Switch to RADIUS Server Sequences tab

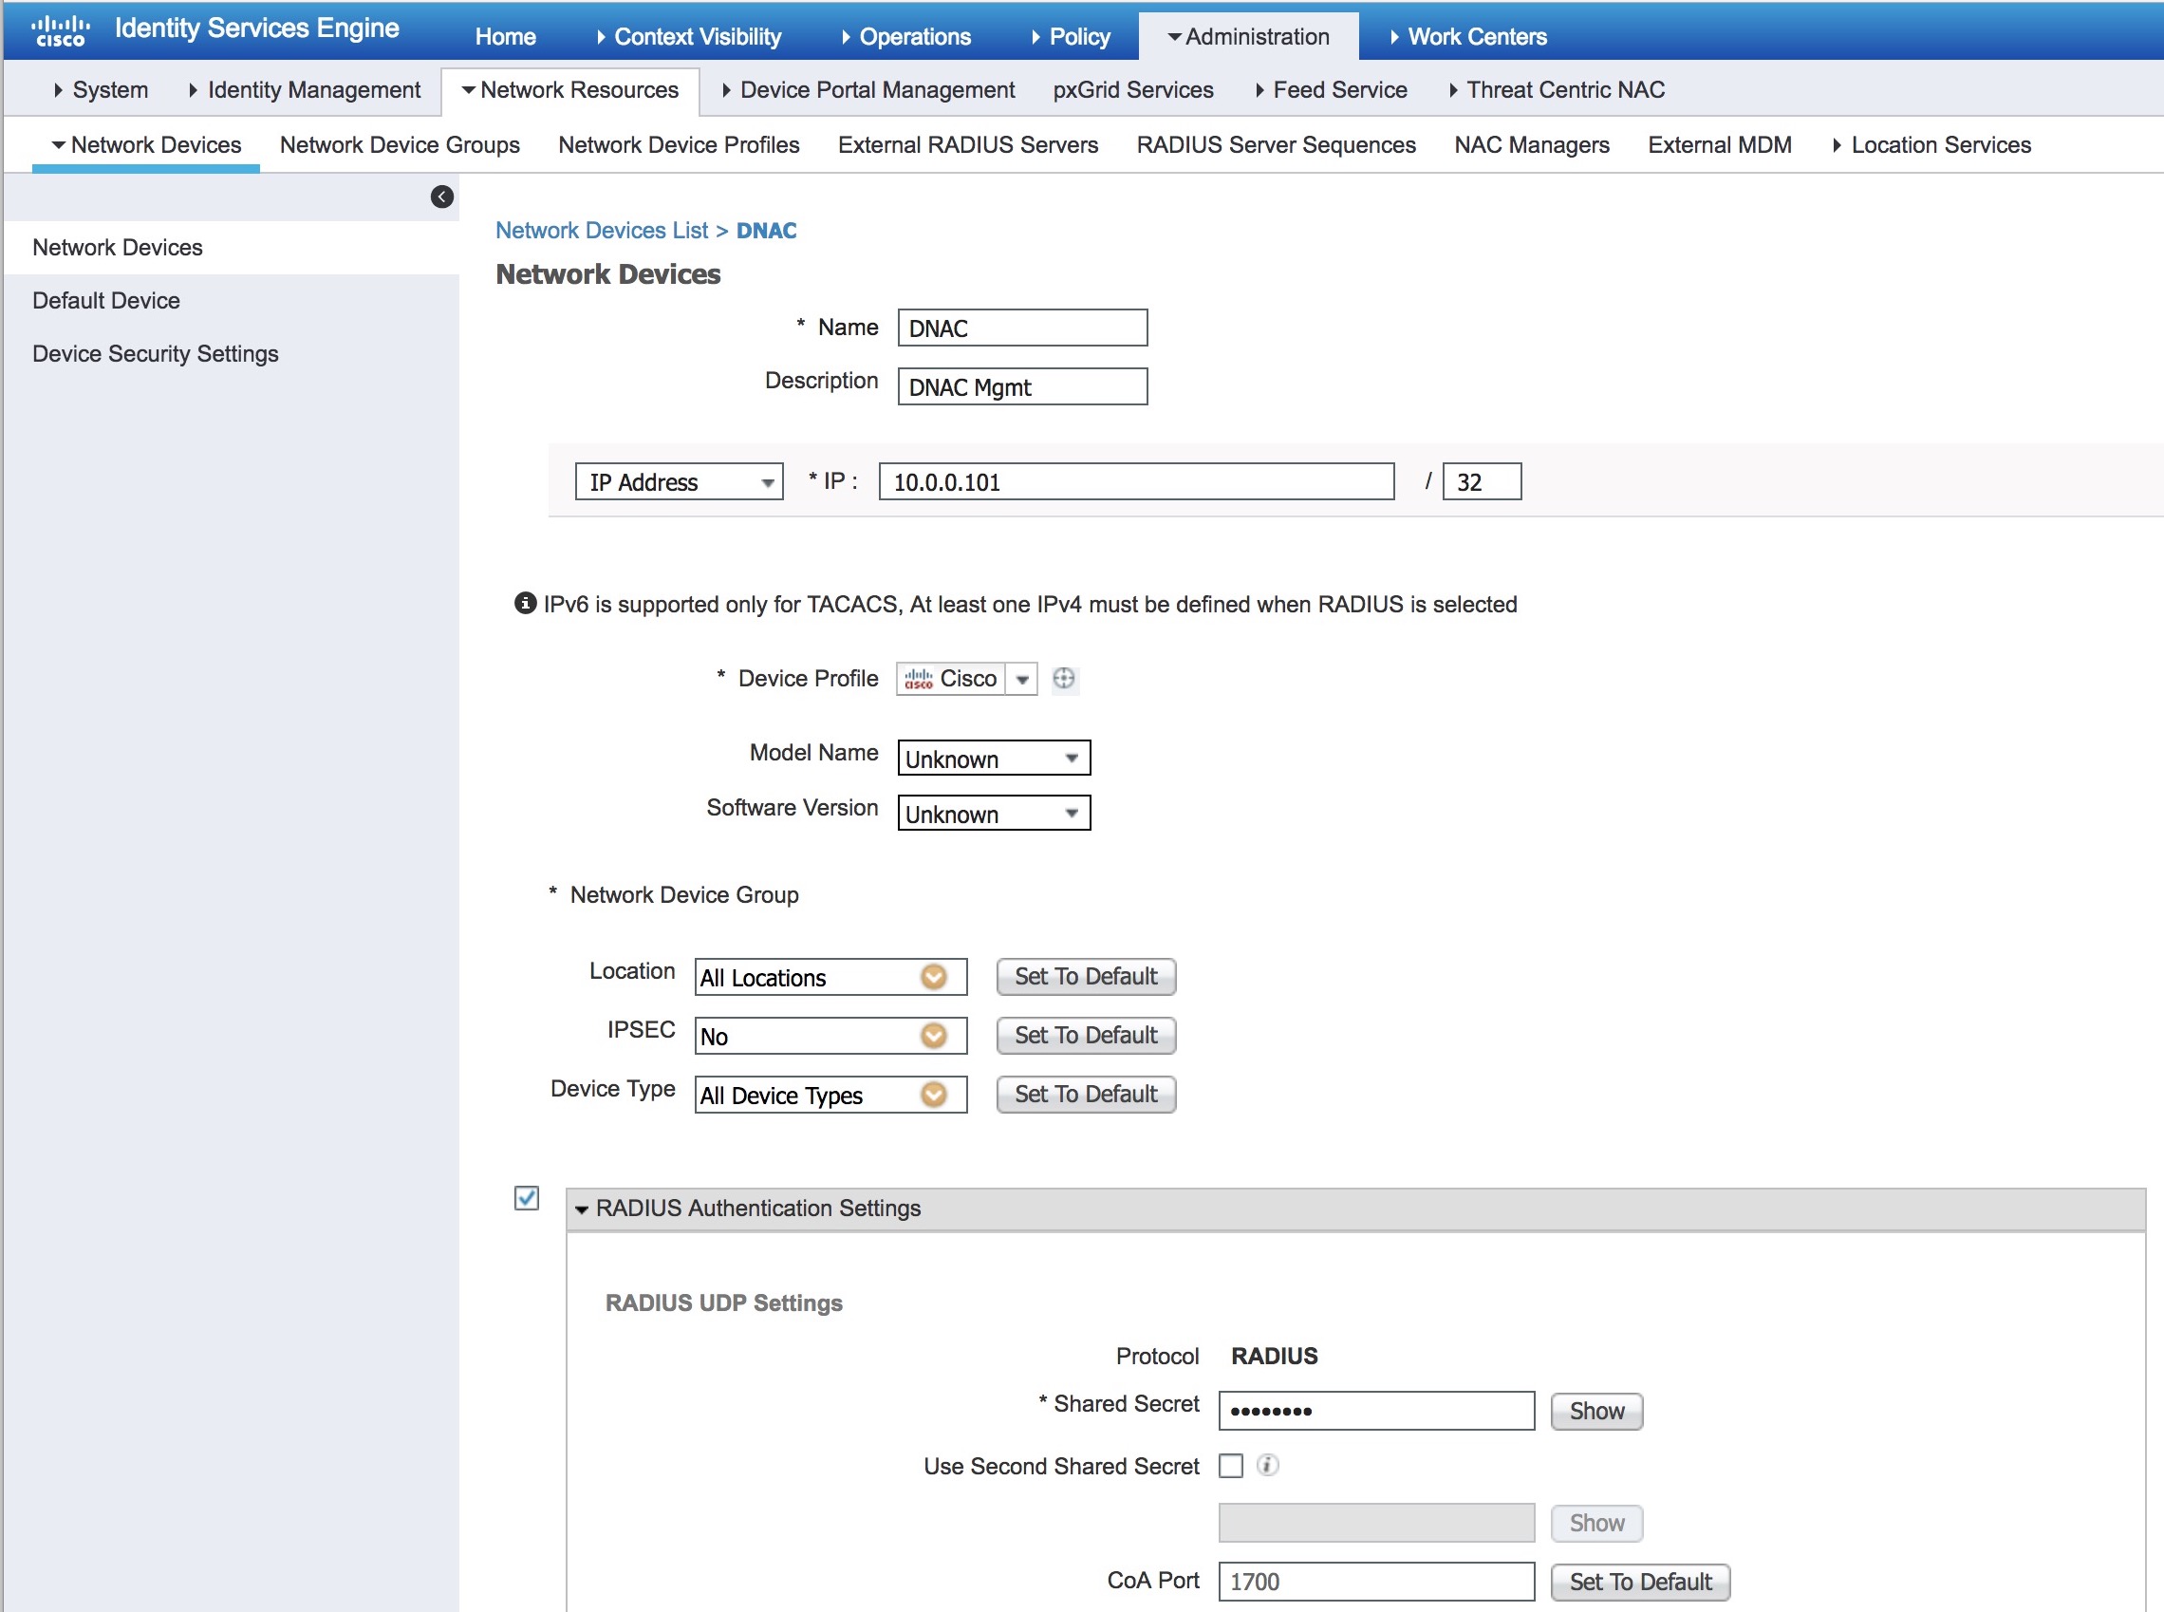[1277, 144]
